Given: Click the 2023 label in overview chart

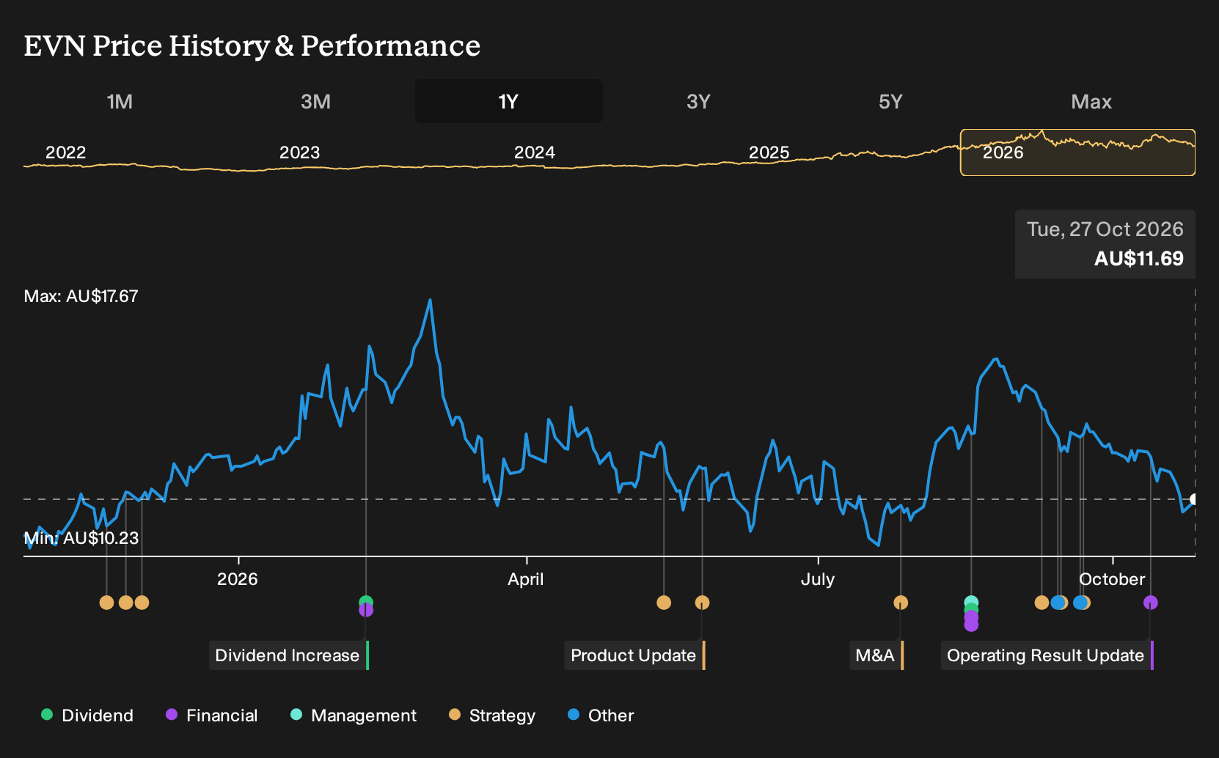Looking at the screenshot, I should 299,152.
